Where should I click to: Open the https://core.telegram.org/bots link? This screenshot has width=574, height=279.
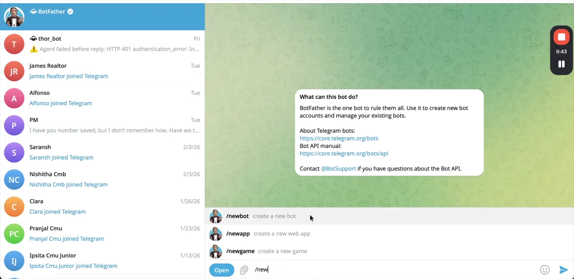339,138
